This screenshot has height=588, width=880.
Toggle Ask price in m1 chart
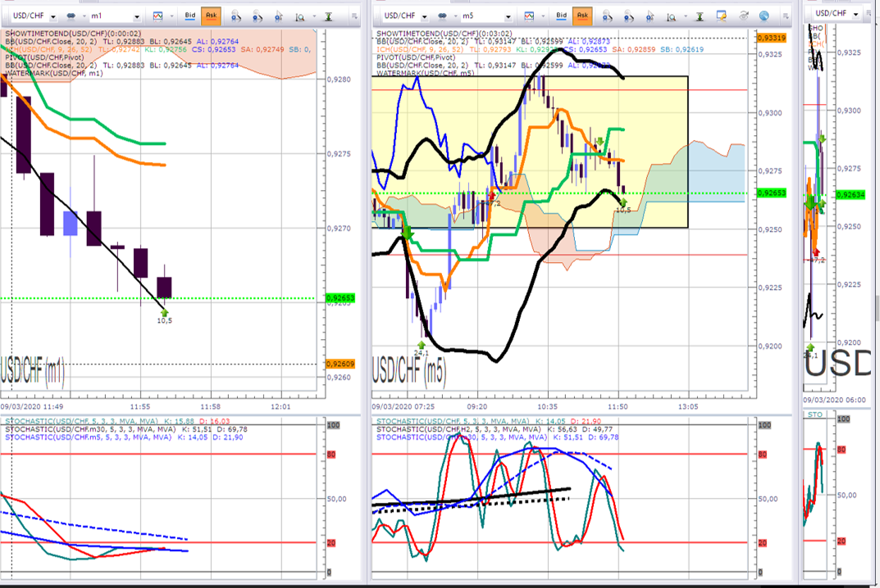tap(211, 16)
